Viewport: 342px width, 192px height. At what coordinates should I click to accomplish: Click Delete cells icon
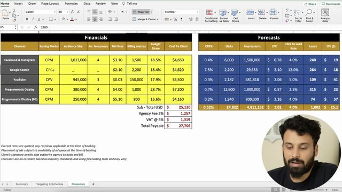pyautogui.click(x=261, y=12)
